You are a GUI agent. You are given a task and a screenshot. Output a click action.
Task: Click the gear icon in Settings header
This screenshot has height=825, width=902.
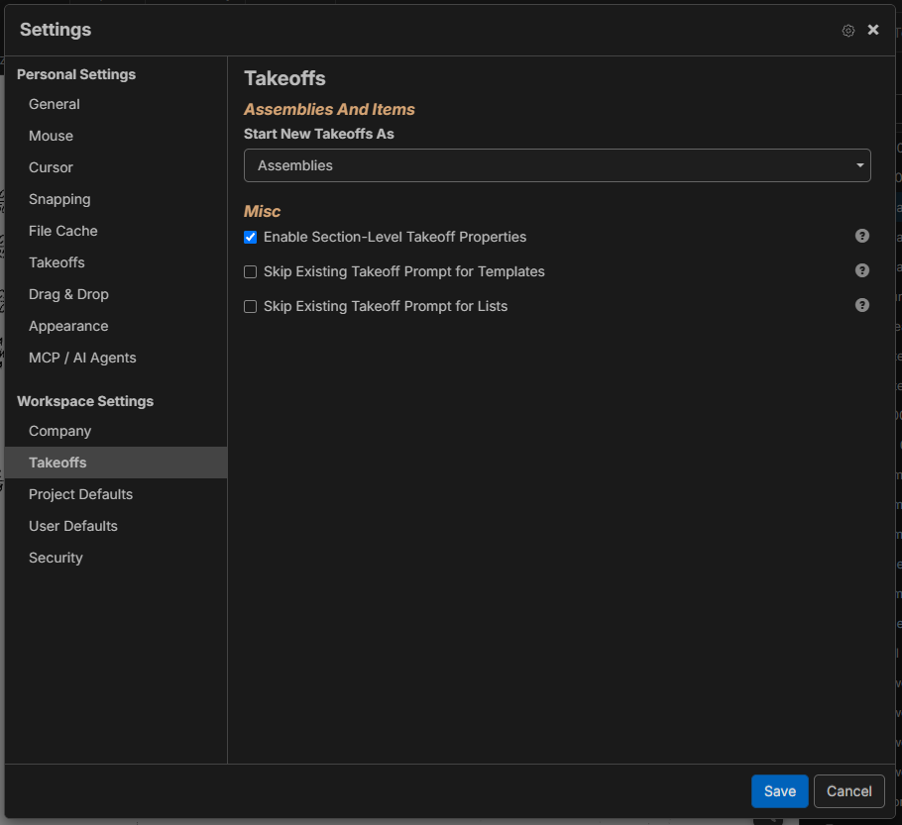click(847, 31)
